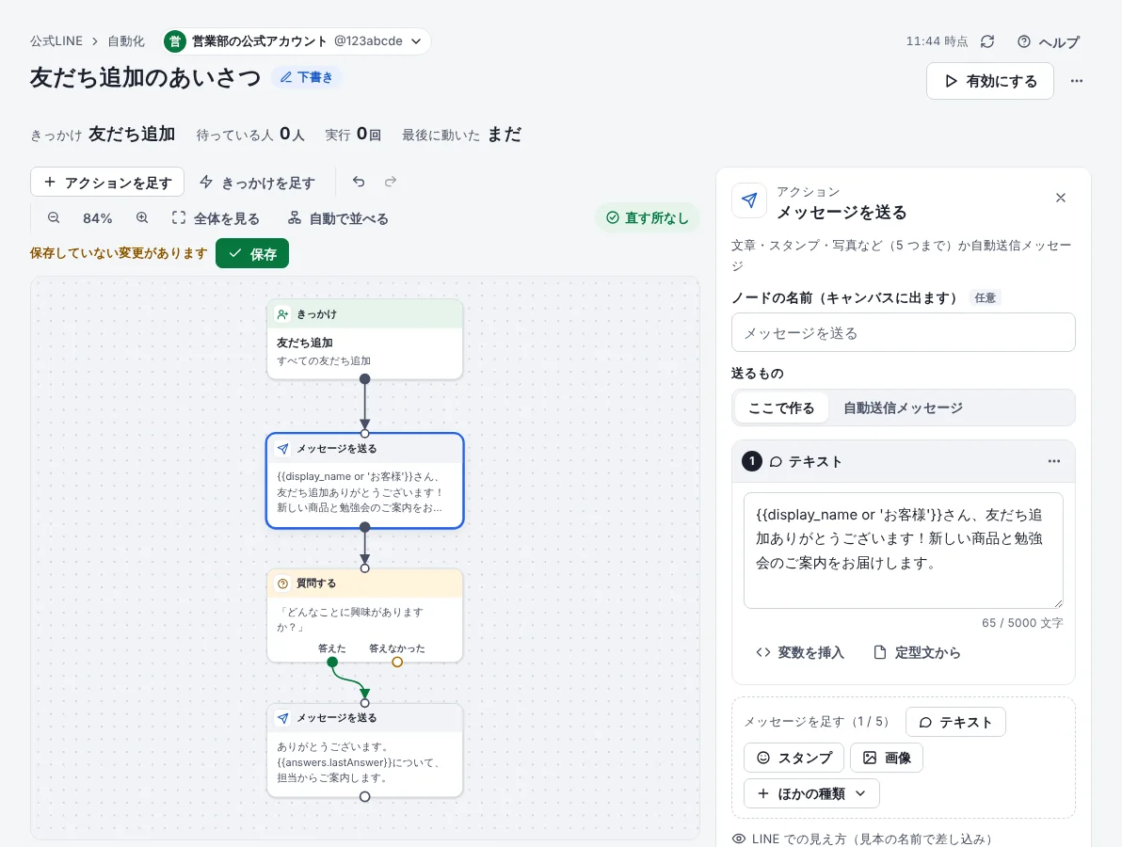
Task: Click the paper plane icon on selected node
Action: point(283,449)
